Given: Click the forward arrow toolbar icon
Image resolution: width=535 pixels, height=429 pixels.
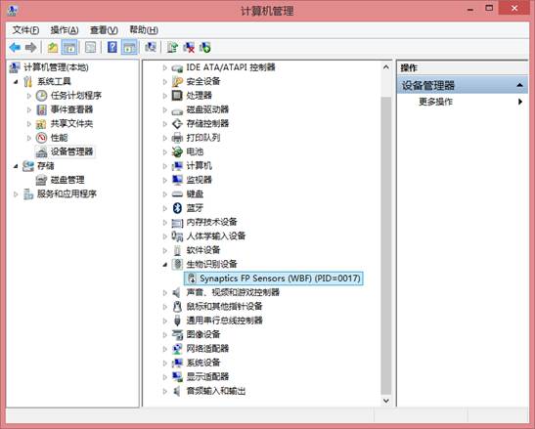Looking at the screenshot, I should (x=30, y=48).
